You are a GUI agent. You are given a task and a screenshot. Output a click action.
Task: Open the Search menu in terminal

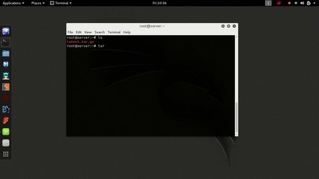(100, 32)
